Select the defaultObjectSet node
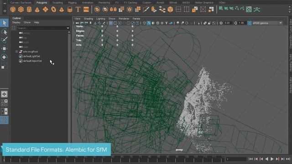The image size is (292, 164). coord(32,61)
